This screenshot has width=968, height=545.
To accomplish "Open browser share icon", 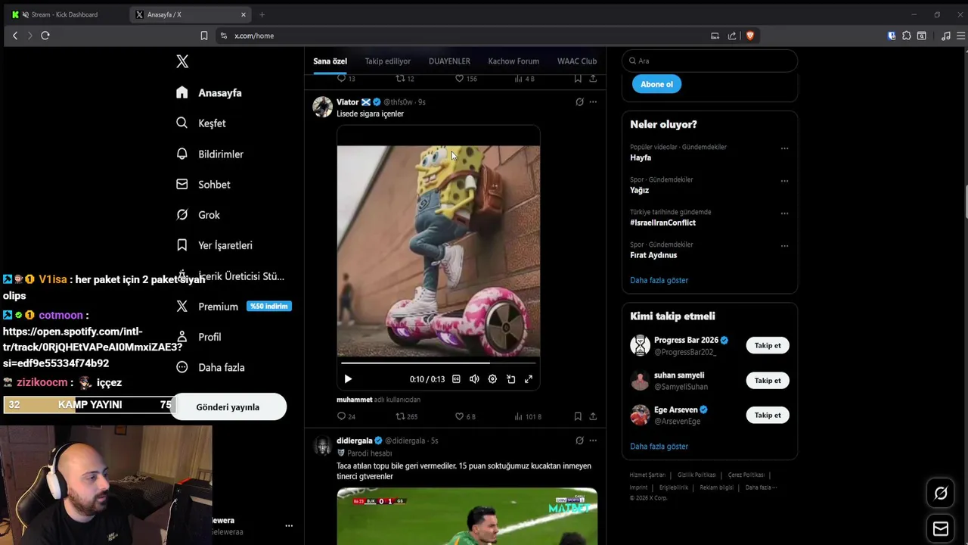I will point(732,36).
